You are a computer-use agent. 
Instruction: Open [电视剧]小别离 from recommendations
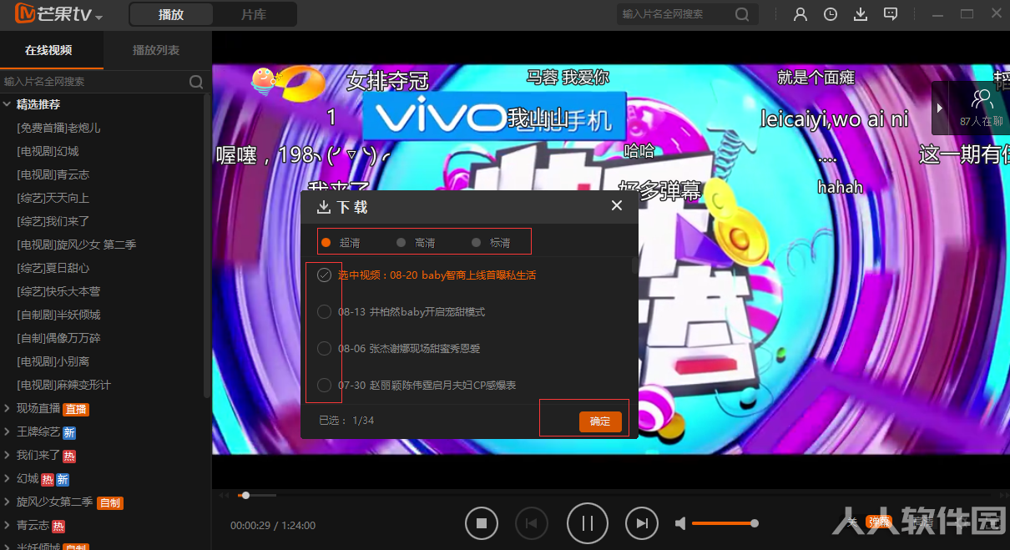click(x=53, y=361)
